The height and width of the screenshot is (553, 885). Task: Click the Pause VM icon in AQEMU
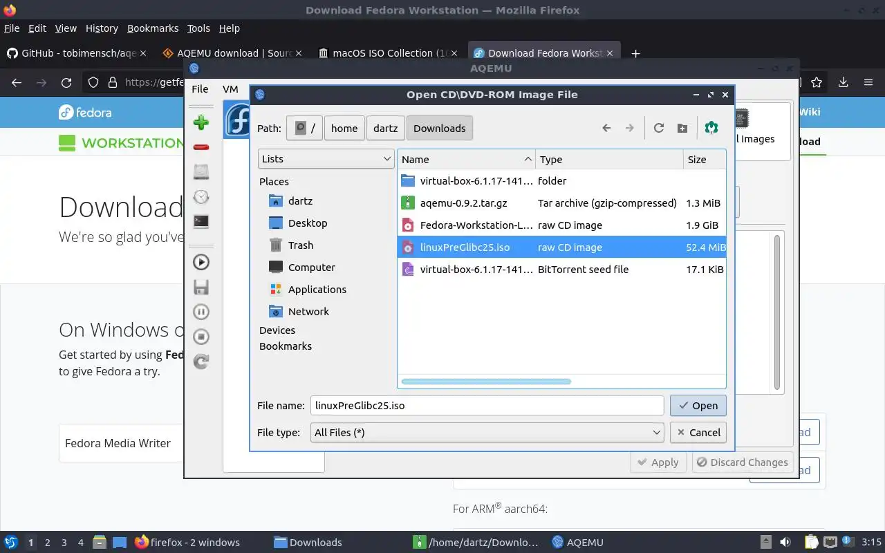point(201,312)
